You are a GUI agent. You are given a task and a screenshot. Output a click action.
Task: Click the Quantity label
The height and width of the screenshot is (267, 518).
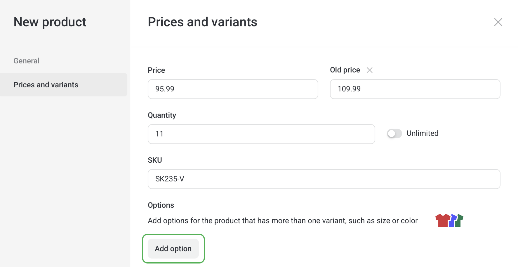(x=162, y=115)
